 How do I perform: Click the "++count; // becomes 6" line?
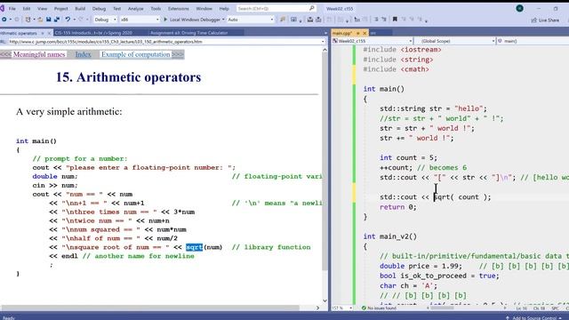[x=423, y=168]
